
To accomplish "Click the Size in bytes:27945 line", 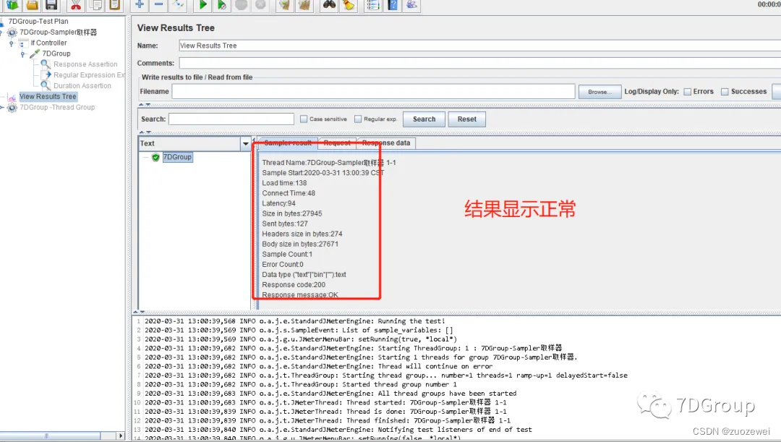I will (292, 214).
